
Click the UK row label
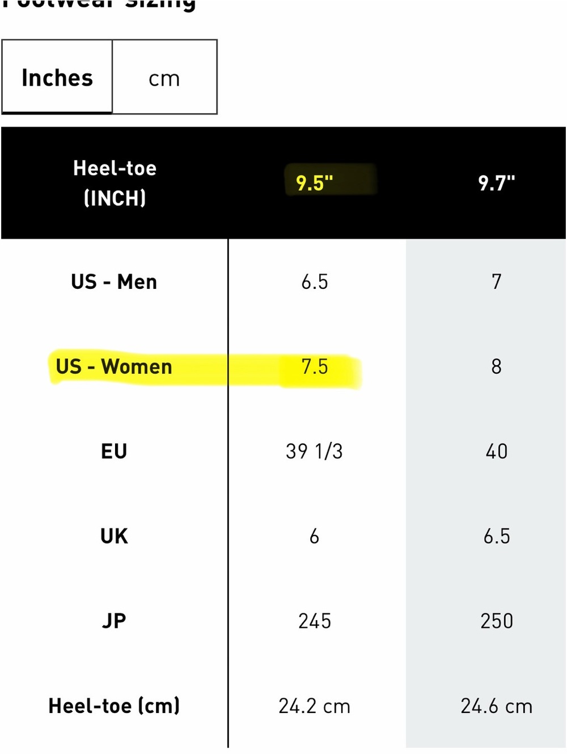(x=114, y=536)
